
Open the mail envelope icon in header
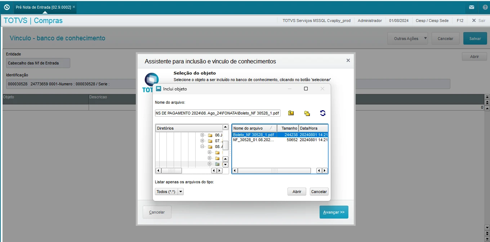click(x=471, y=7)
